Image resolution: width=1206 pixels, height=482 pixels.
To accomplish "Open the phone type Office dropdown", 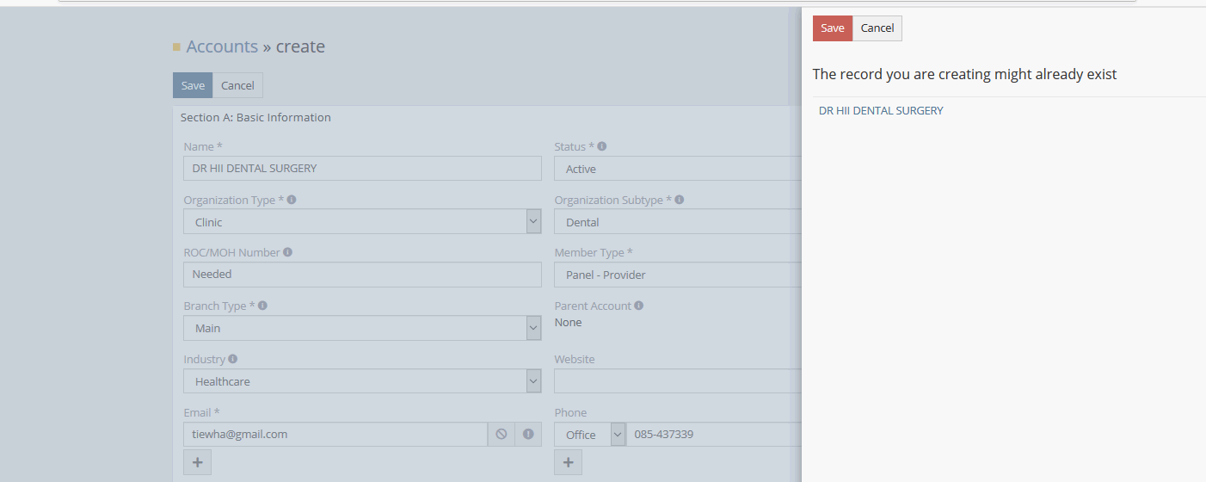I will pyautogui.click(x=617, y=435).
